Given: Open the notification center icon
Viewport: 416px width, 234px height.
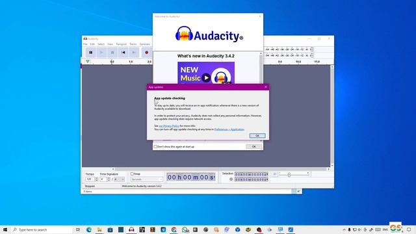Looking at the screenshot, I should (x=409, y=229).
